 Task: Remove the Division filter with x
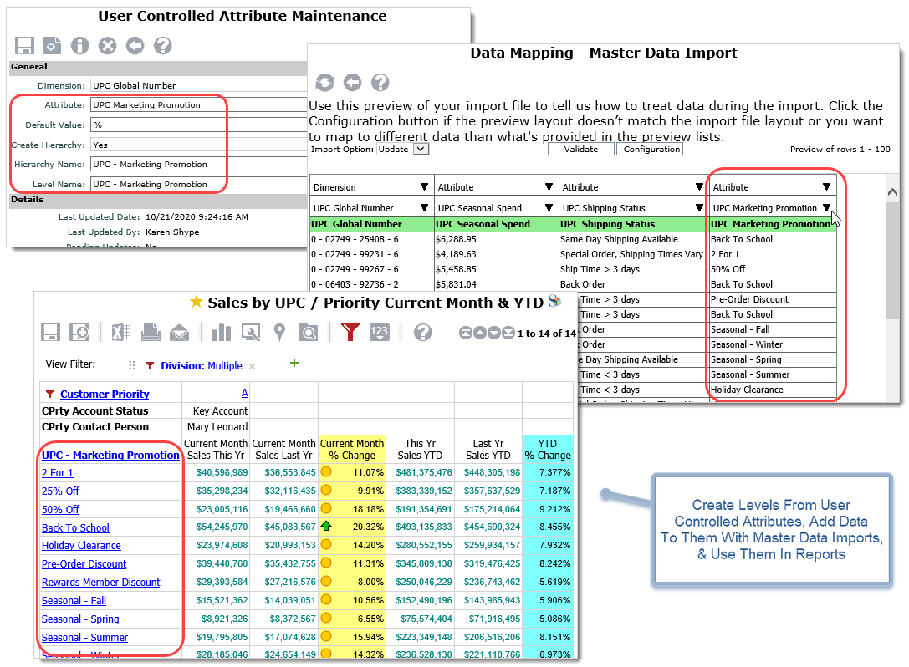pos(253,366)
